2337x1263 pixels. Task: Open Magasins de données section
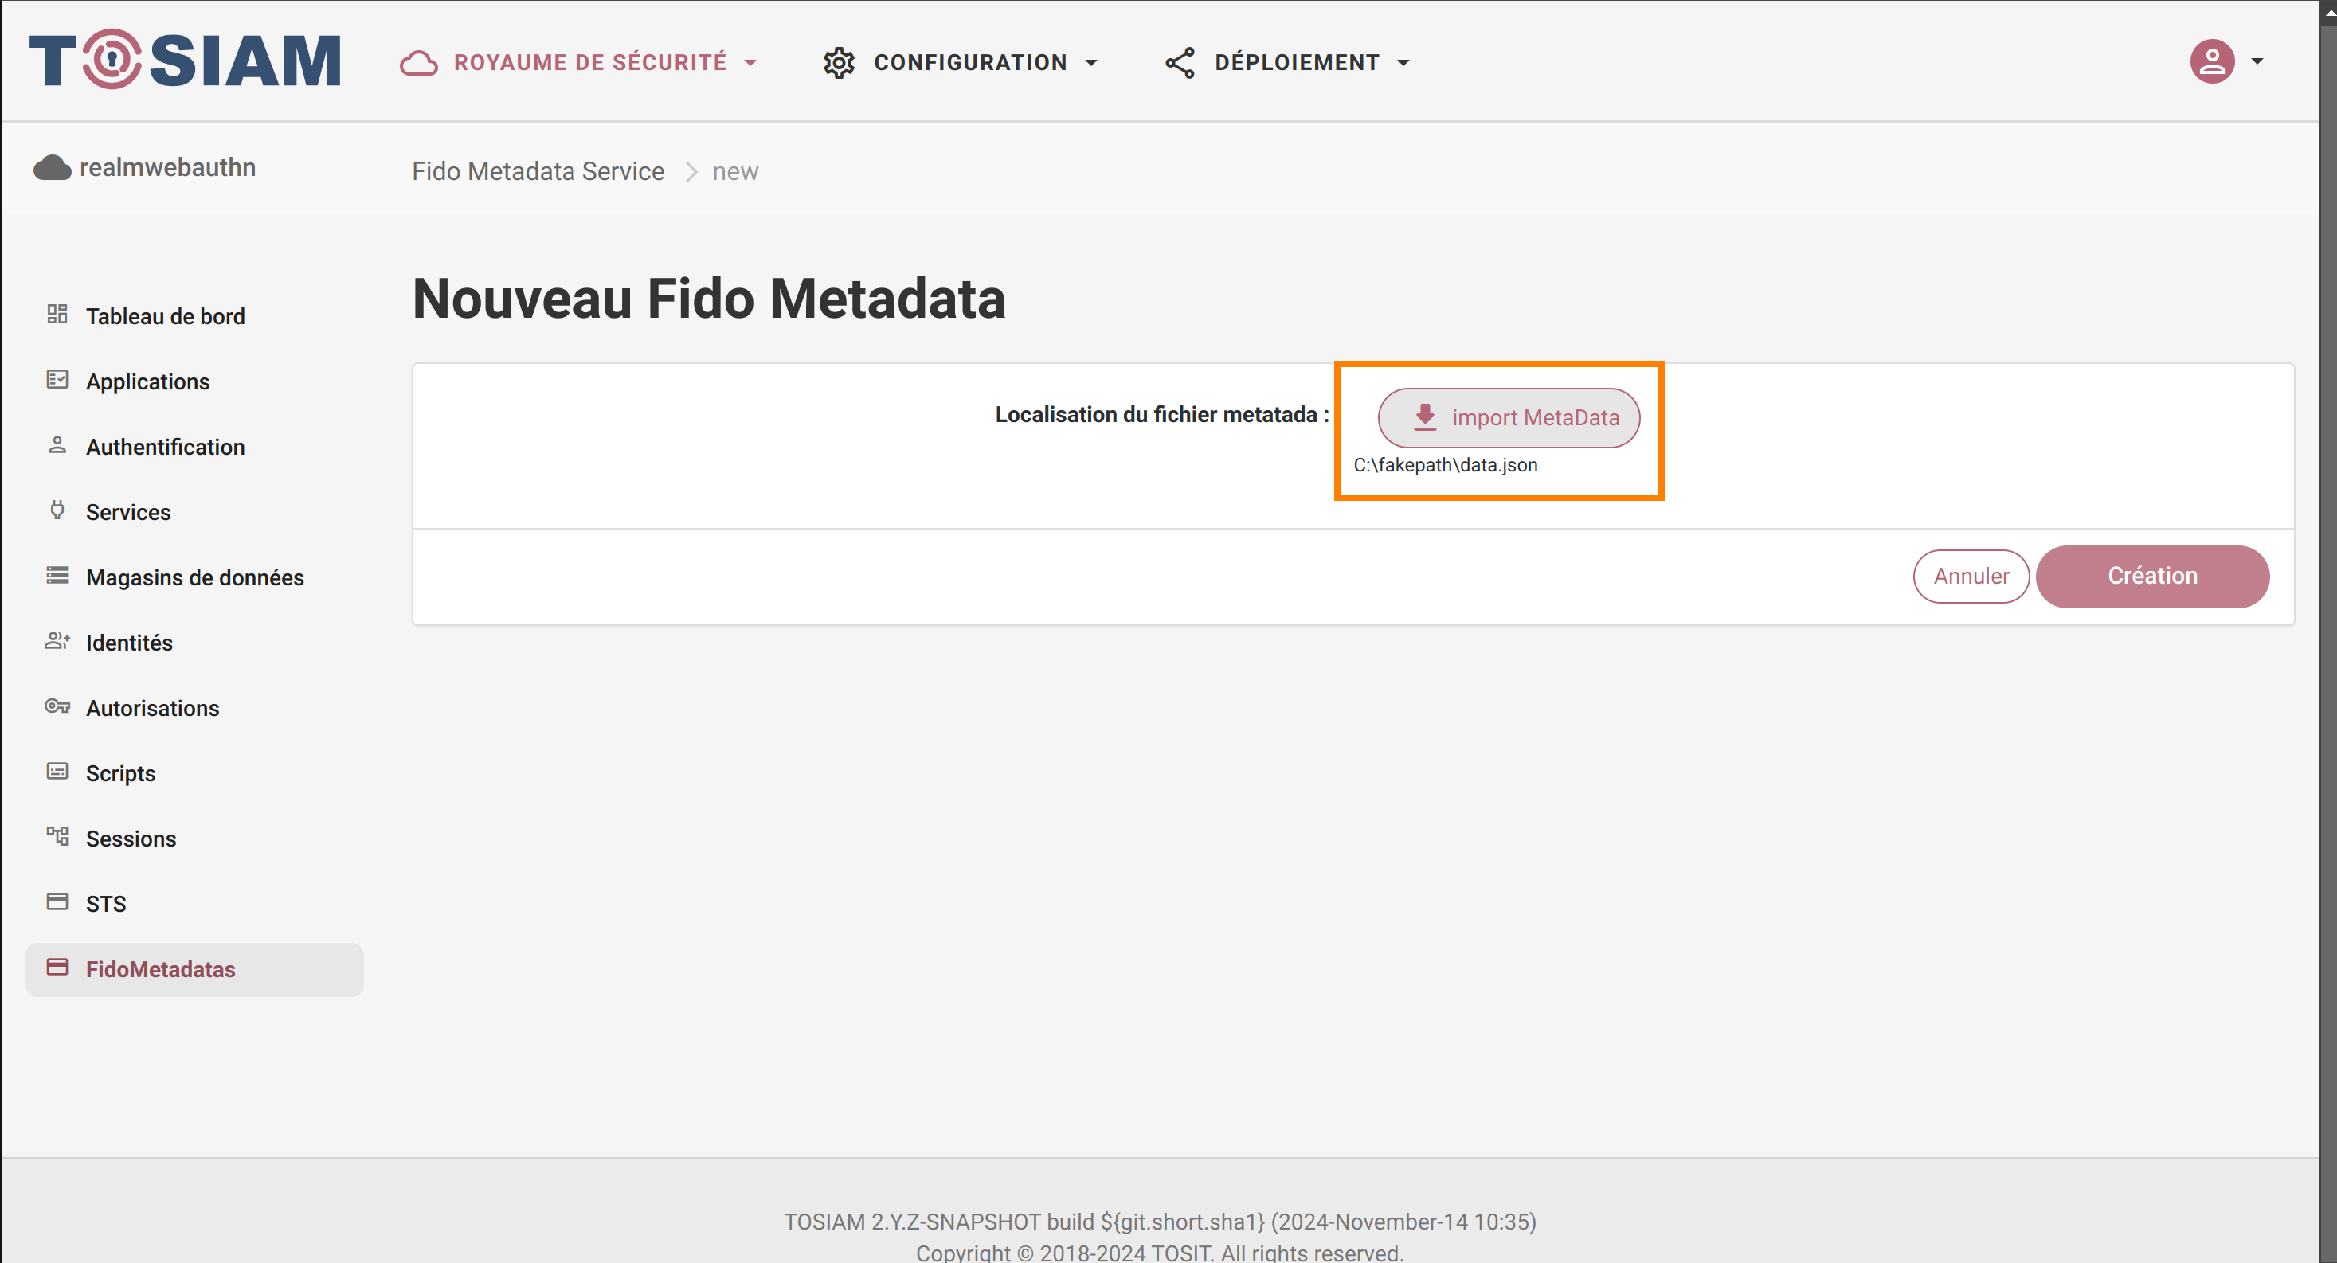click(194, 577)
